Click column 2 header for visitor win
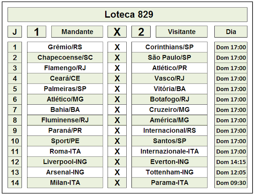The height and width of the screenshot is (195, 255). 141,32
